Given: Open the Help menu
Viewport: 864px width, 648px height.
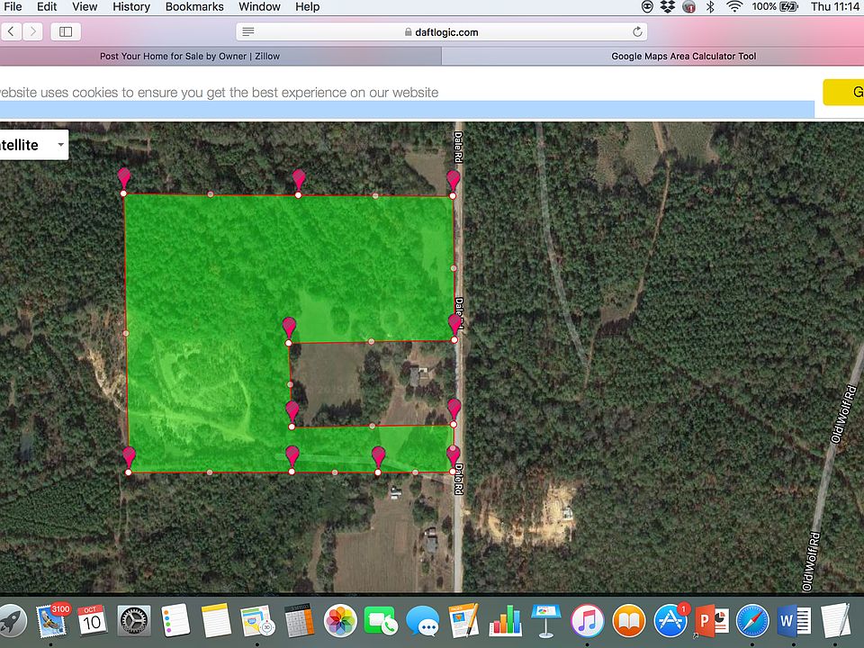Looking at the screenshot, I should 308,6.
